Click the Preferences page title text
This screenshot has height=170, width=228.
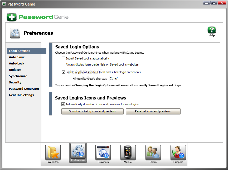coord(38,33)
